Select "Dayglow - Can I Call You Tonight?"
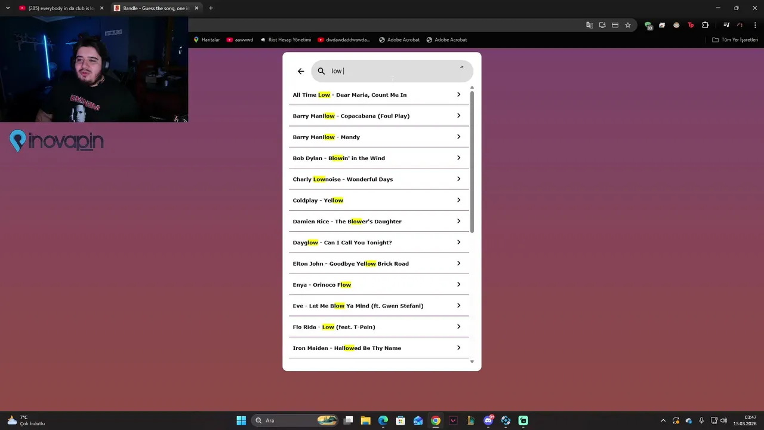Screen dimensions: 764x430 tap(378, 242)
